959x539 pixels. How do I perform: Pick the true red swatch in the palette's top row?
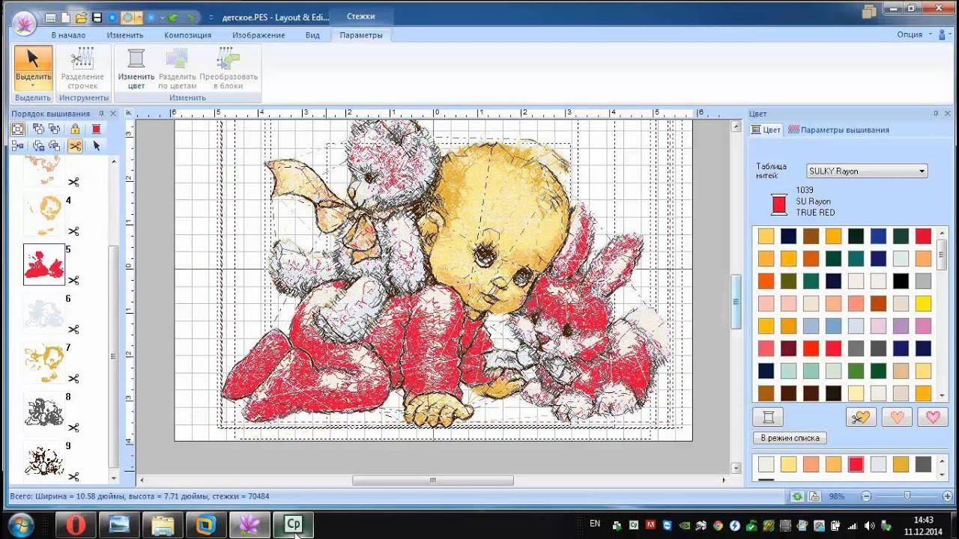pos(923,236)
